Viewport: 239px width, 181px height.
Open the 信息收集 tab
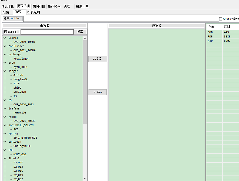[x=8, y=6]
